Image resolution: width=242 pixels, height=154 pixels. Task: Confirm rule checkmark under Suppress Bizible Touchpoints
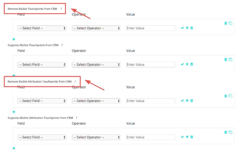tap(182, 64)
